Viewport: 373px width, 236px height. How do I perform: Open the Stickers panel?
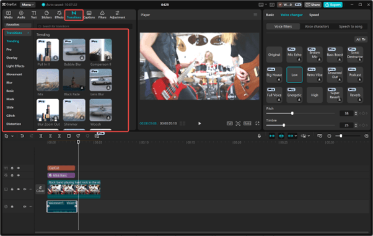click(46, 14)
